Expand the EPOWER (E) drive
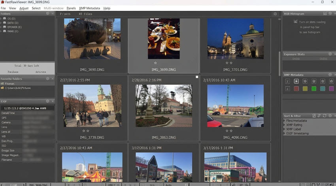The image size is (336, 186). (1, 27)
